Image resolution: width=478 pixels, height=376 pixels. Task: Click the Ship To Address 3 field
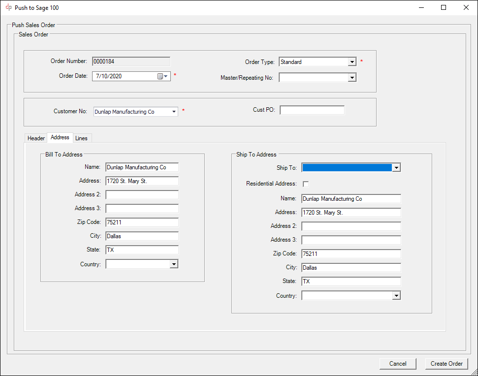point(351,240)
